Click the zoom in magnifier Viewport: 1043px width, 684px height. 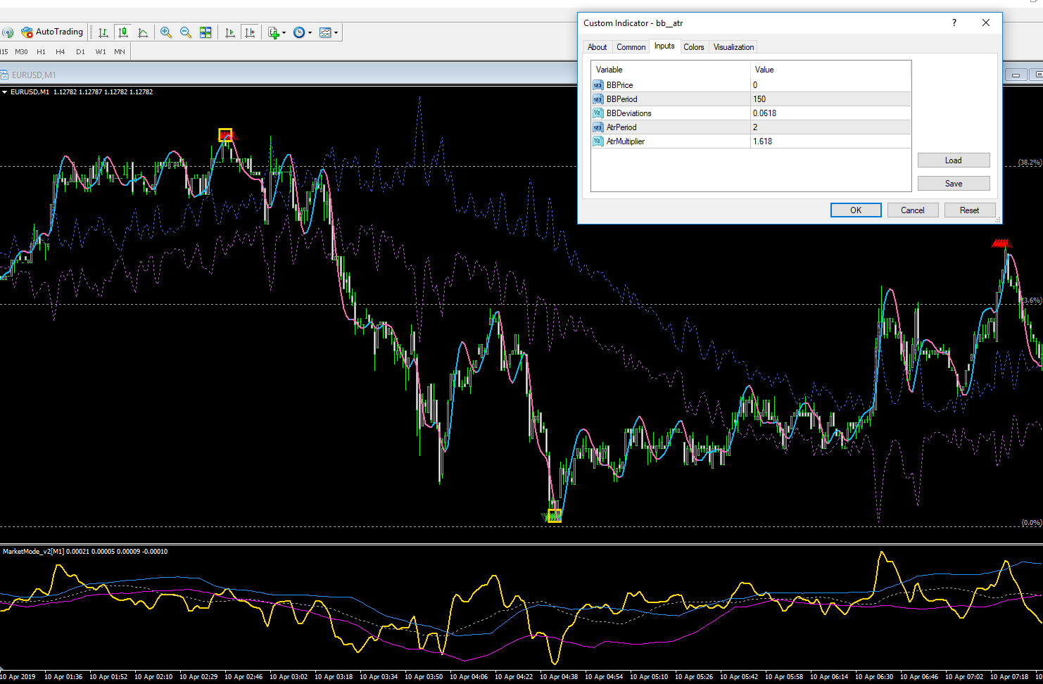166,32
